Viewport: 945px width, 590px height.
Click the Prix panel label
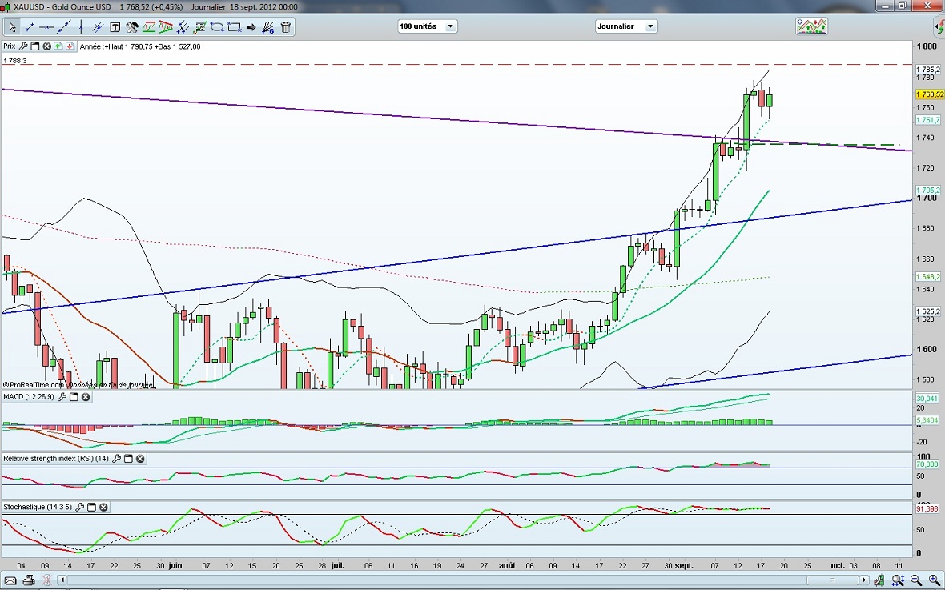10,46
